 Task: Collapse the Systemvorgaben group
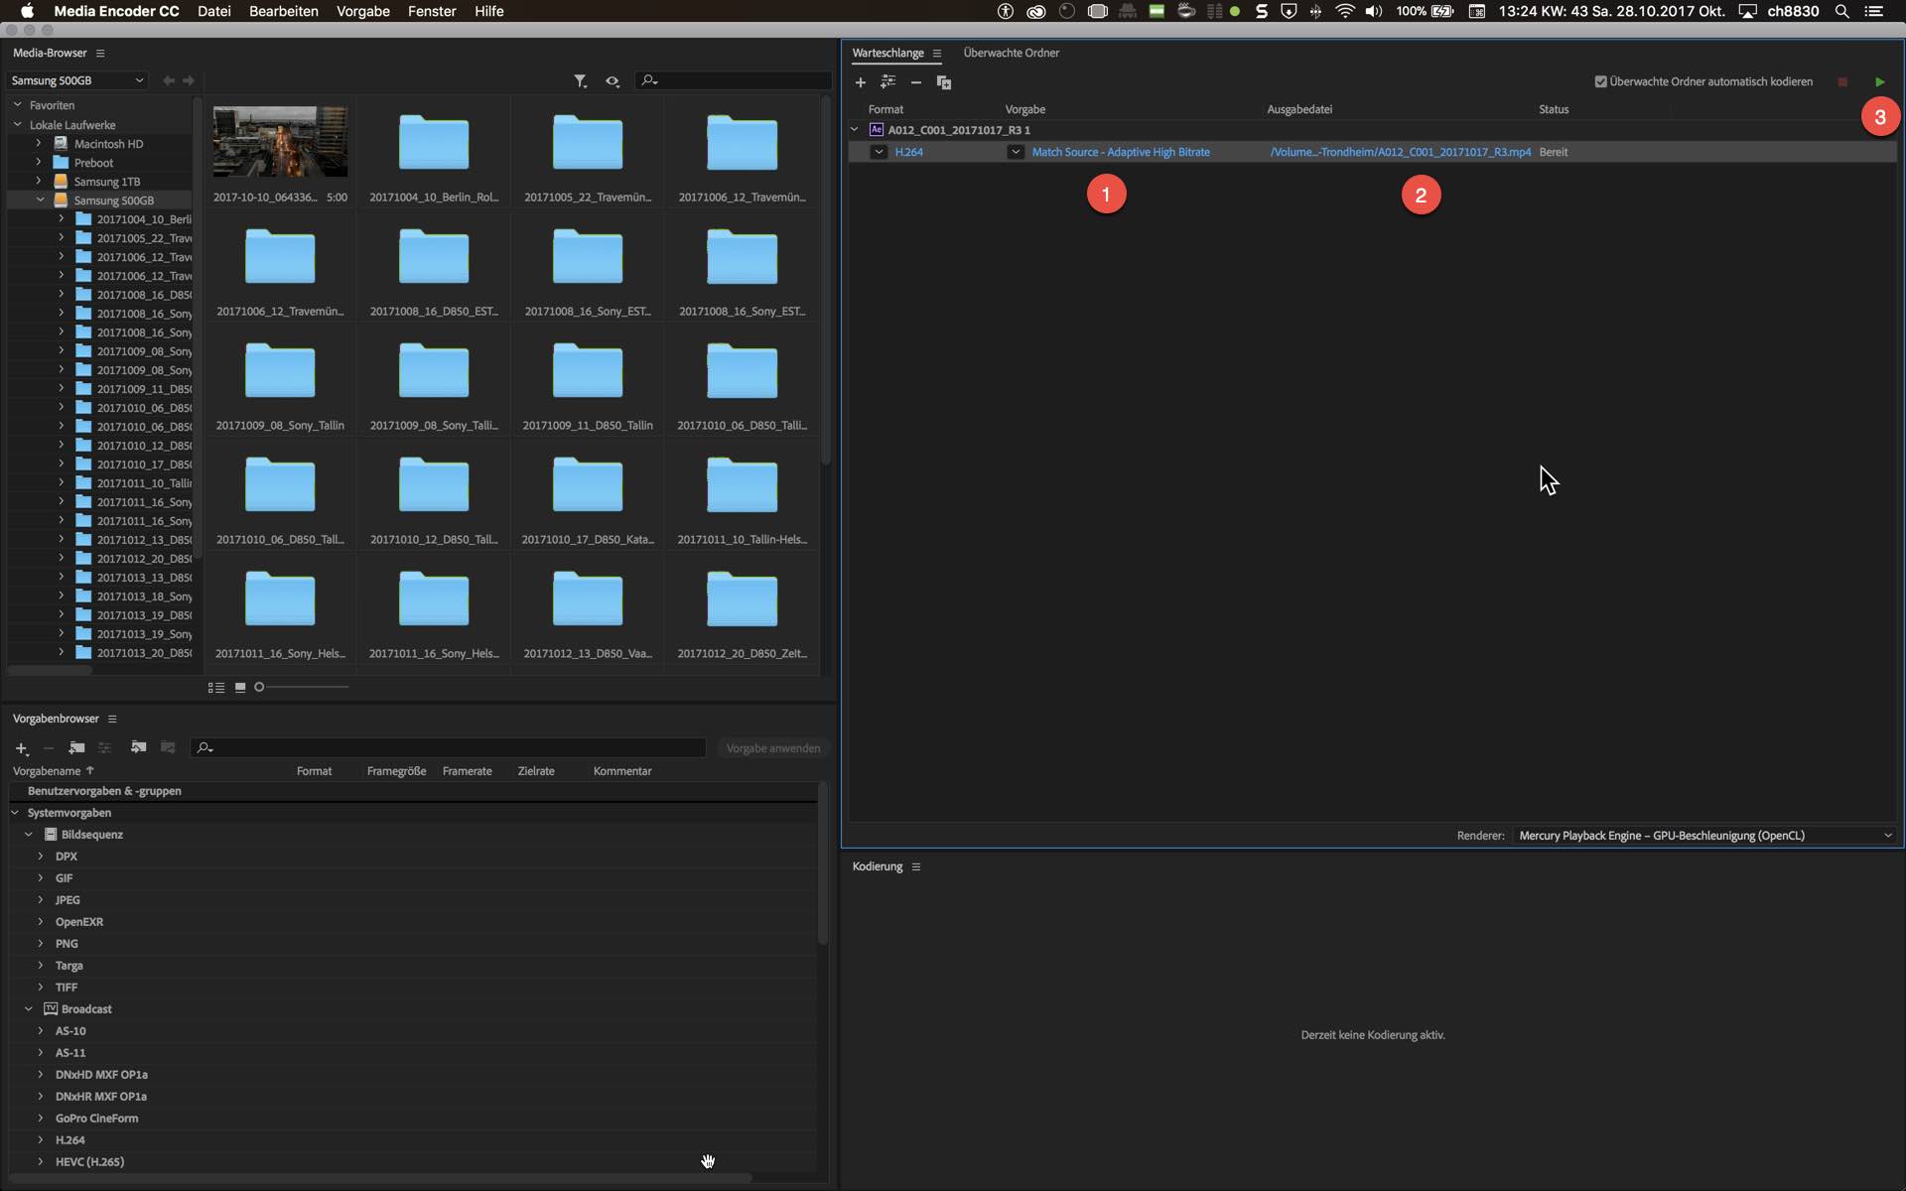click(15, 812)
